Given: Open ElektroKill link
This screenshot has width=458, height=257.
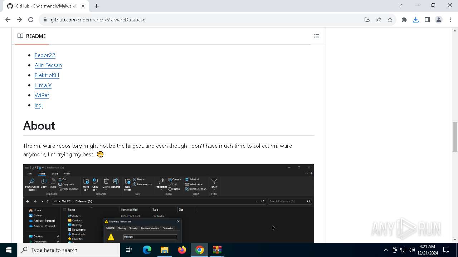Looking at the screenshot, I should coord(47,75).
